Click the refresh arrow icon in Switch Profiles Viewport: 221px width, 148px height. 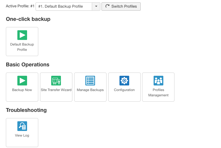(x=107, y=6)
